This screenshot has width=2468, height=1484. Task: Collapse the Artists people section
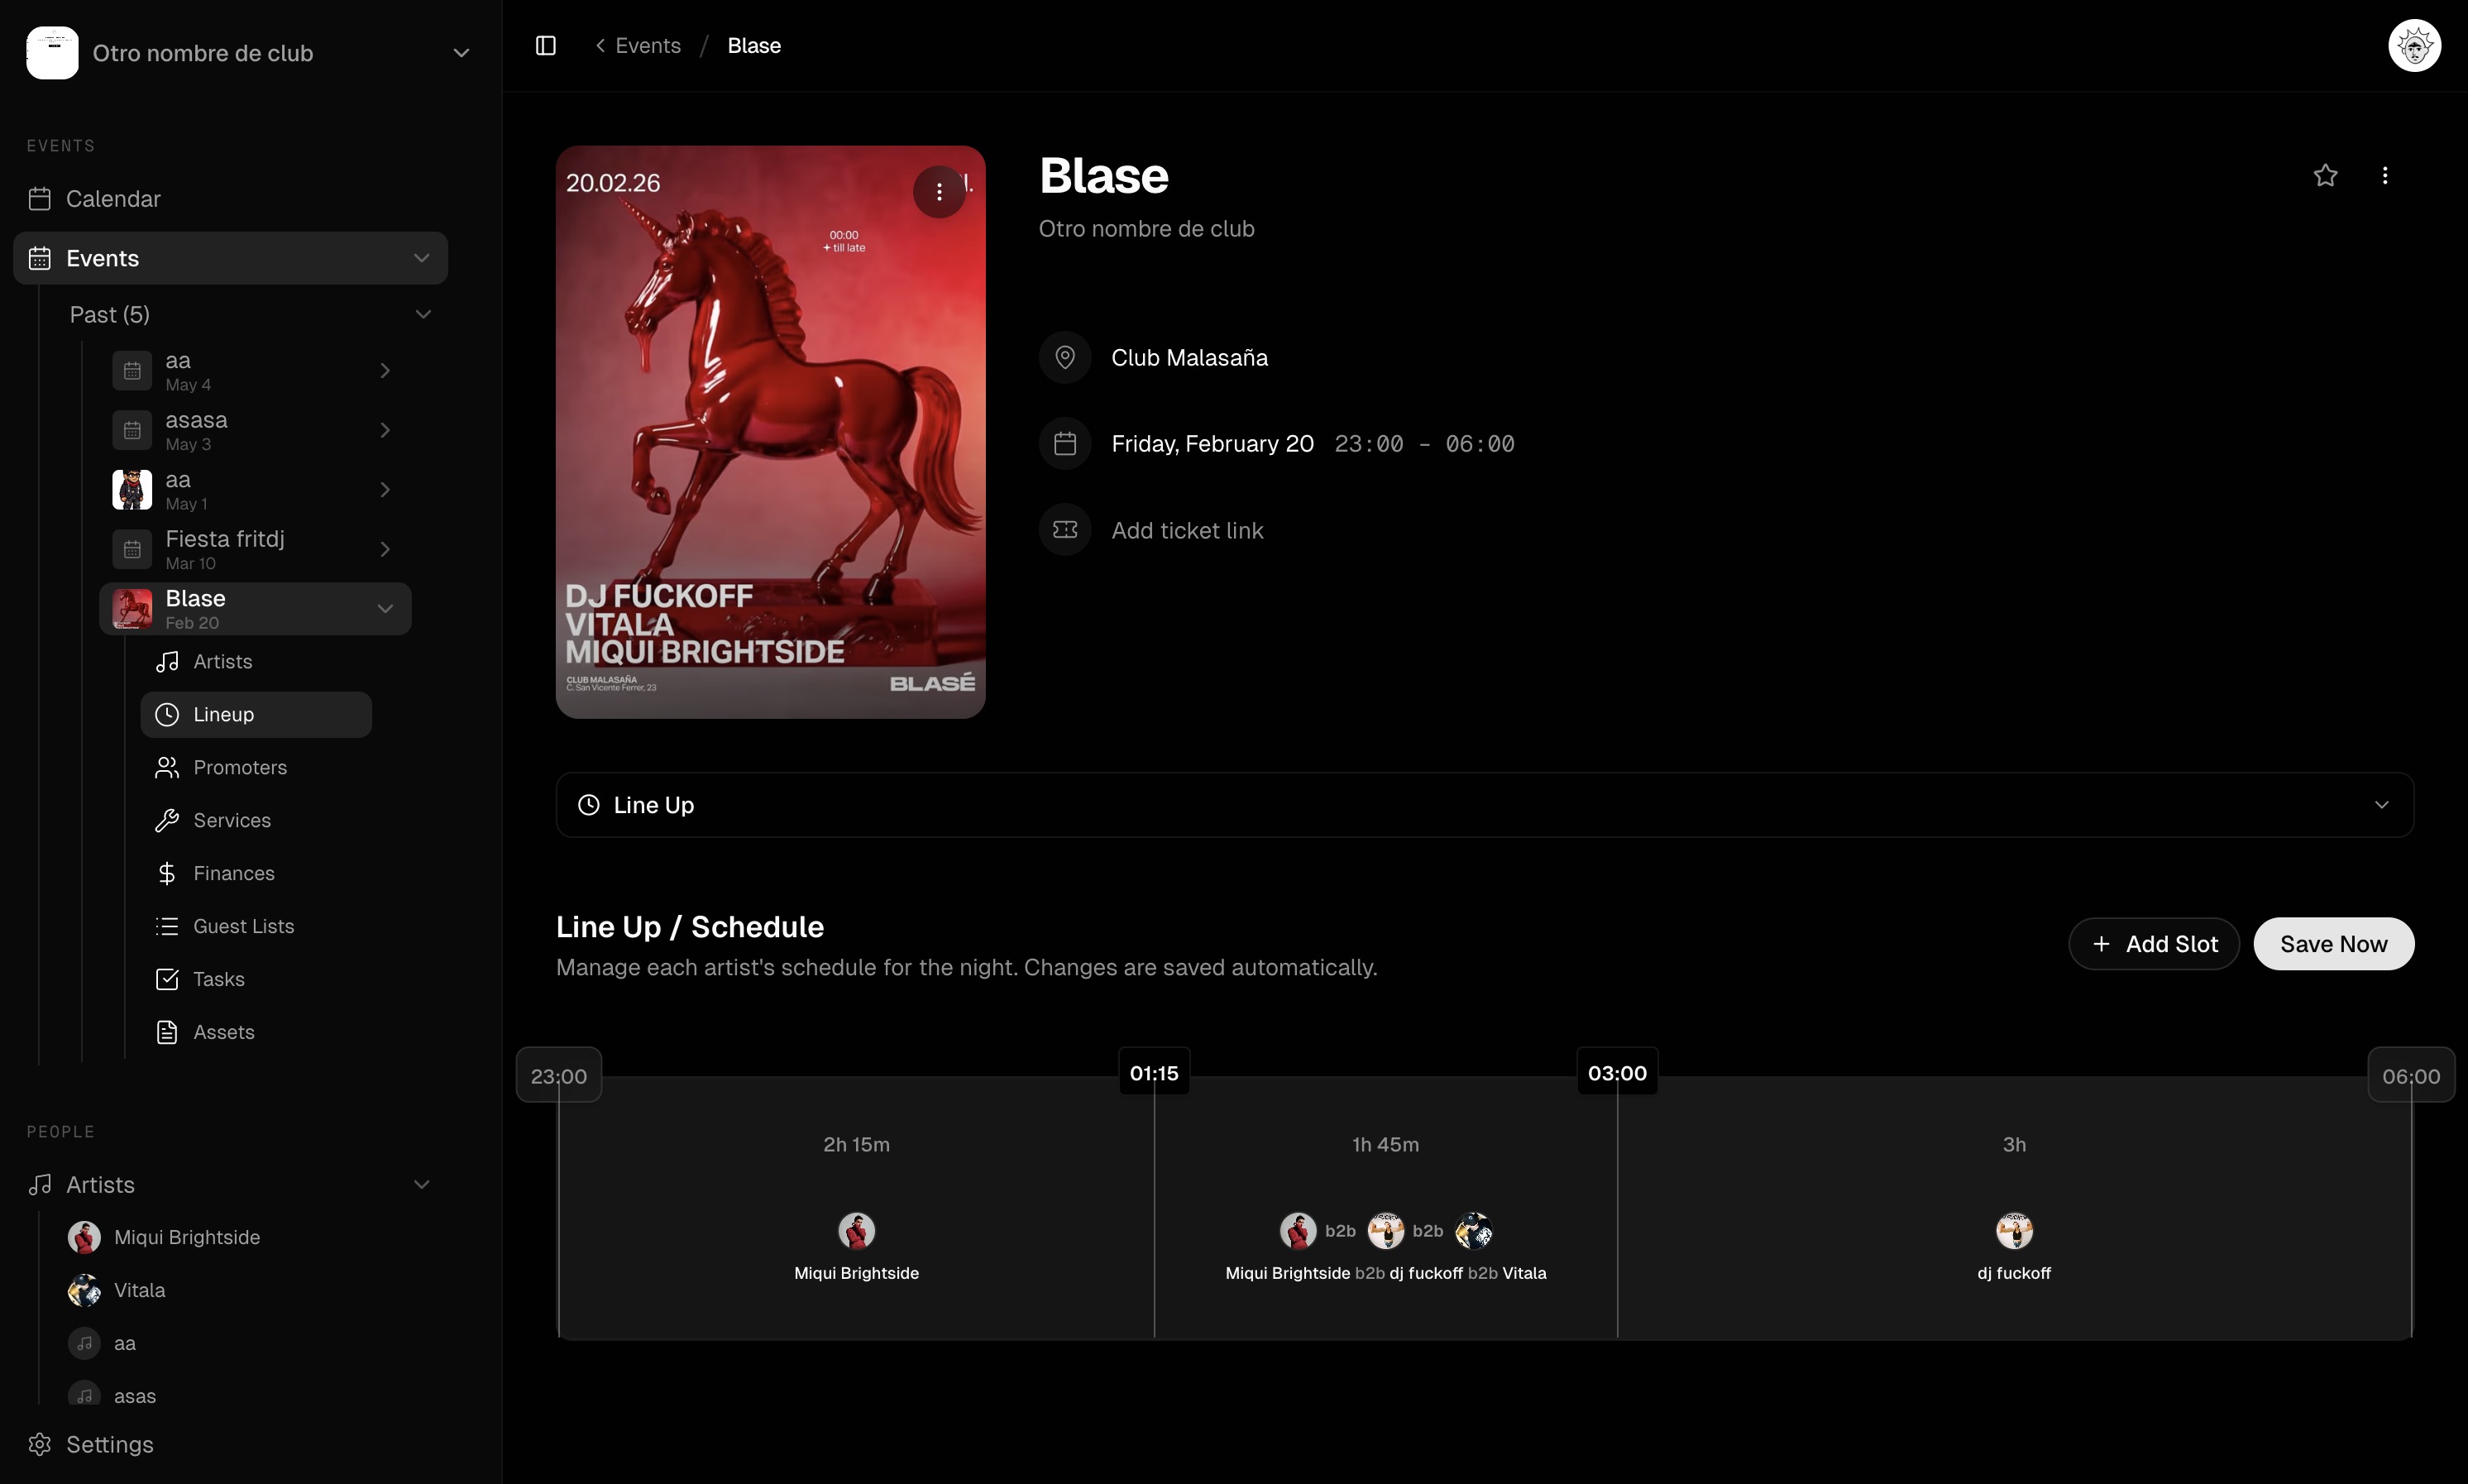(421, 1185)
